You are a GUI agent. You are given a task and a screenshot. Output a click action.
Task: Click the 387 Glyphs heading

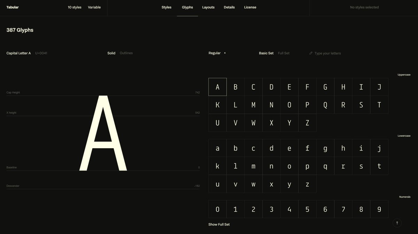pyautogui.click(x=20, y=30)
